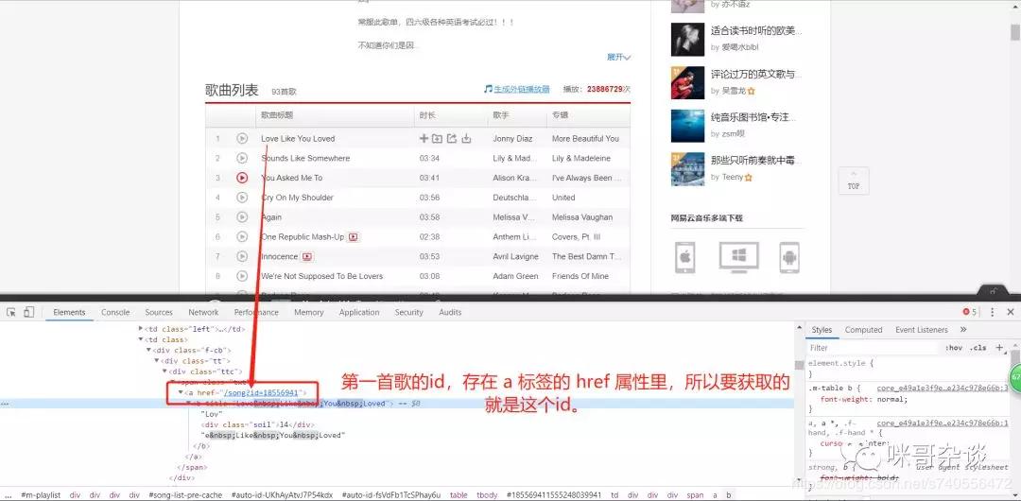
Task: Open the Network tab
Action: tap(204, 312)
